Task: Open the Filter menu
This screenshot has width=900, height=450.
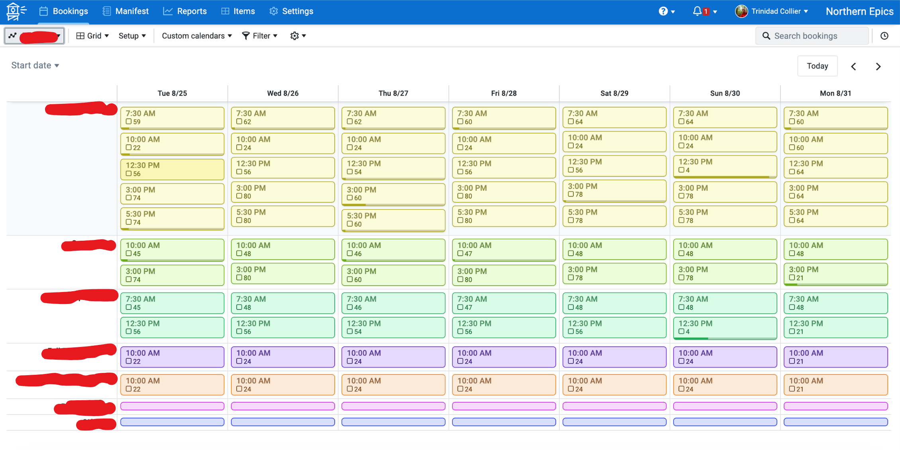Action: pyautogui.click(x=260, y=36)
